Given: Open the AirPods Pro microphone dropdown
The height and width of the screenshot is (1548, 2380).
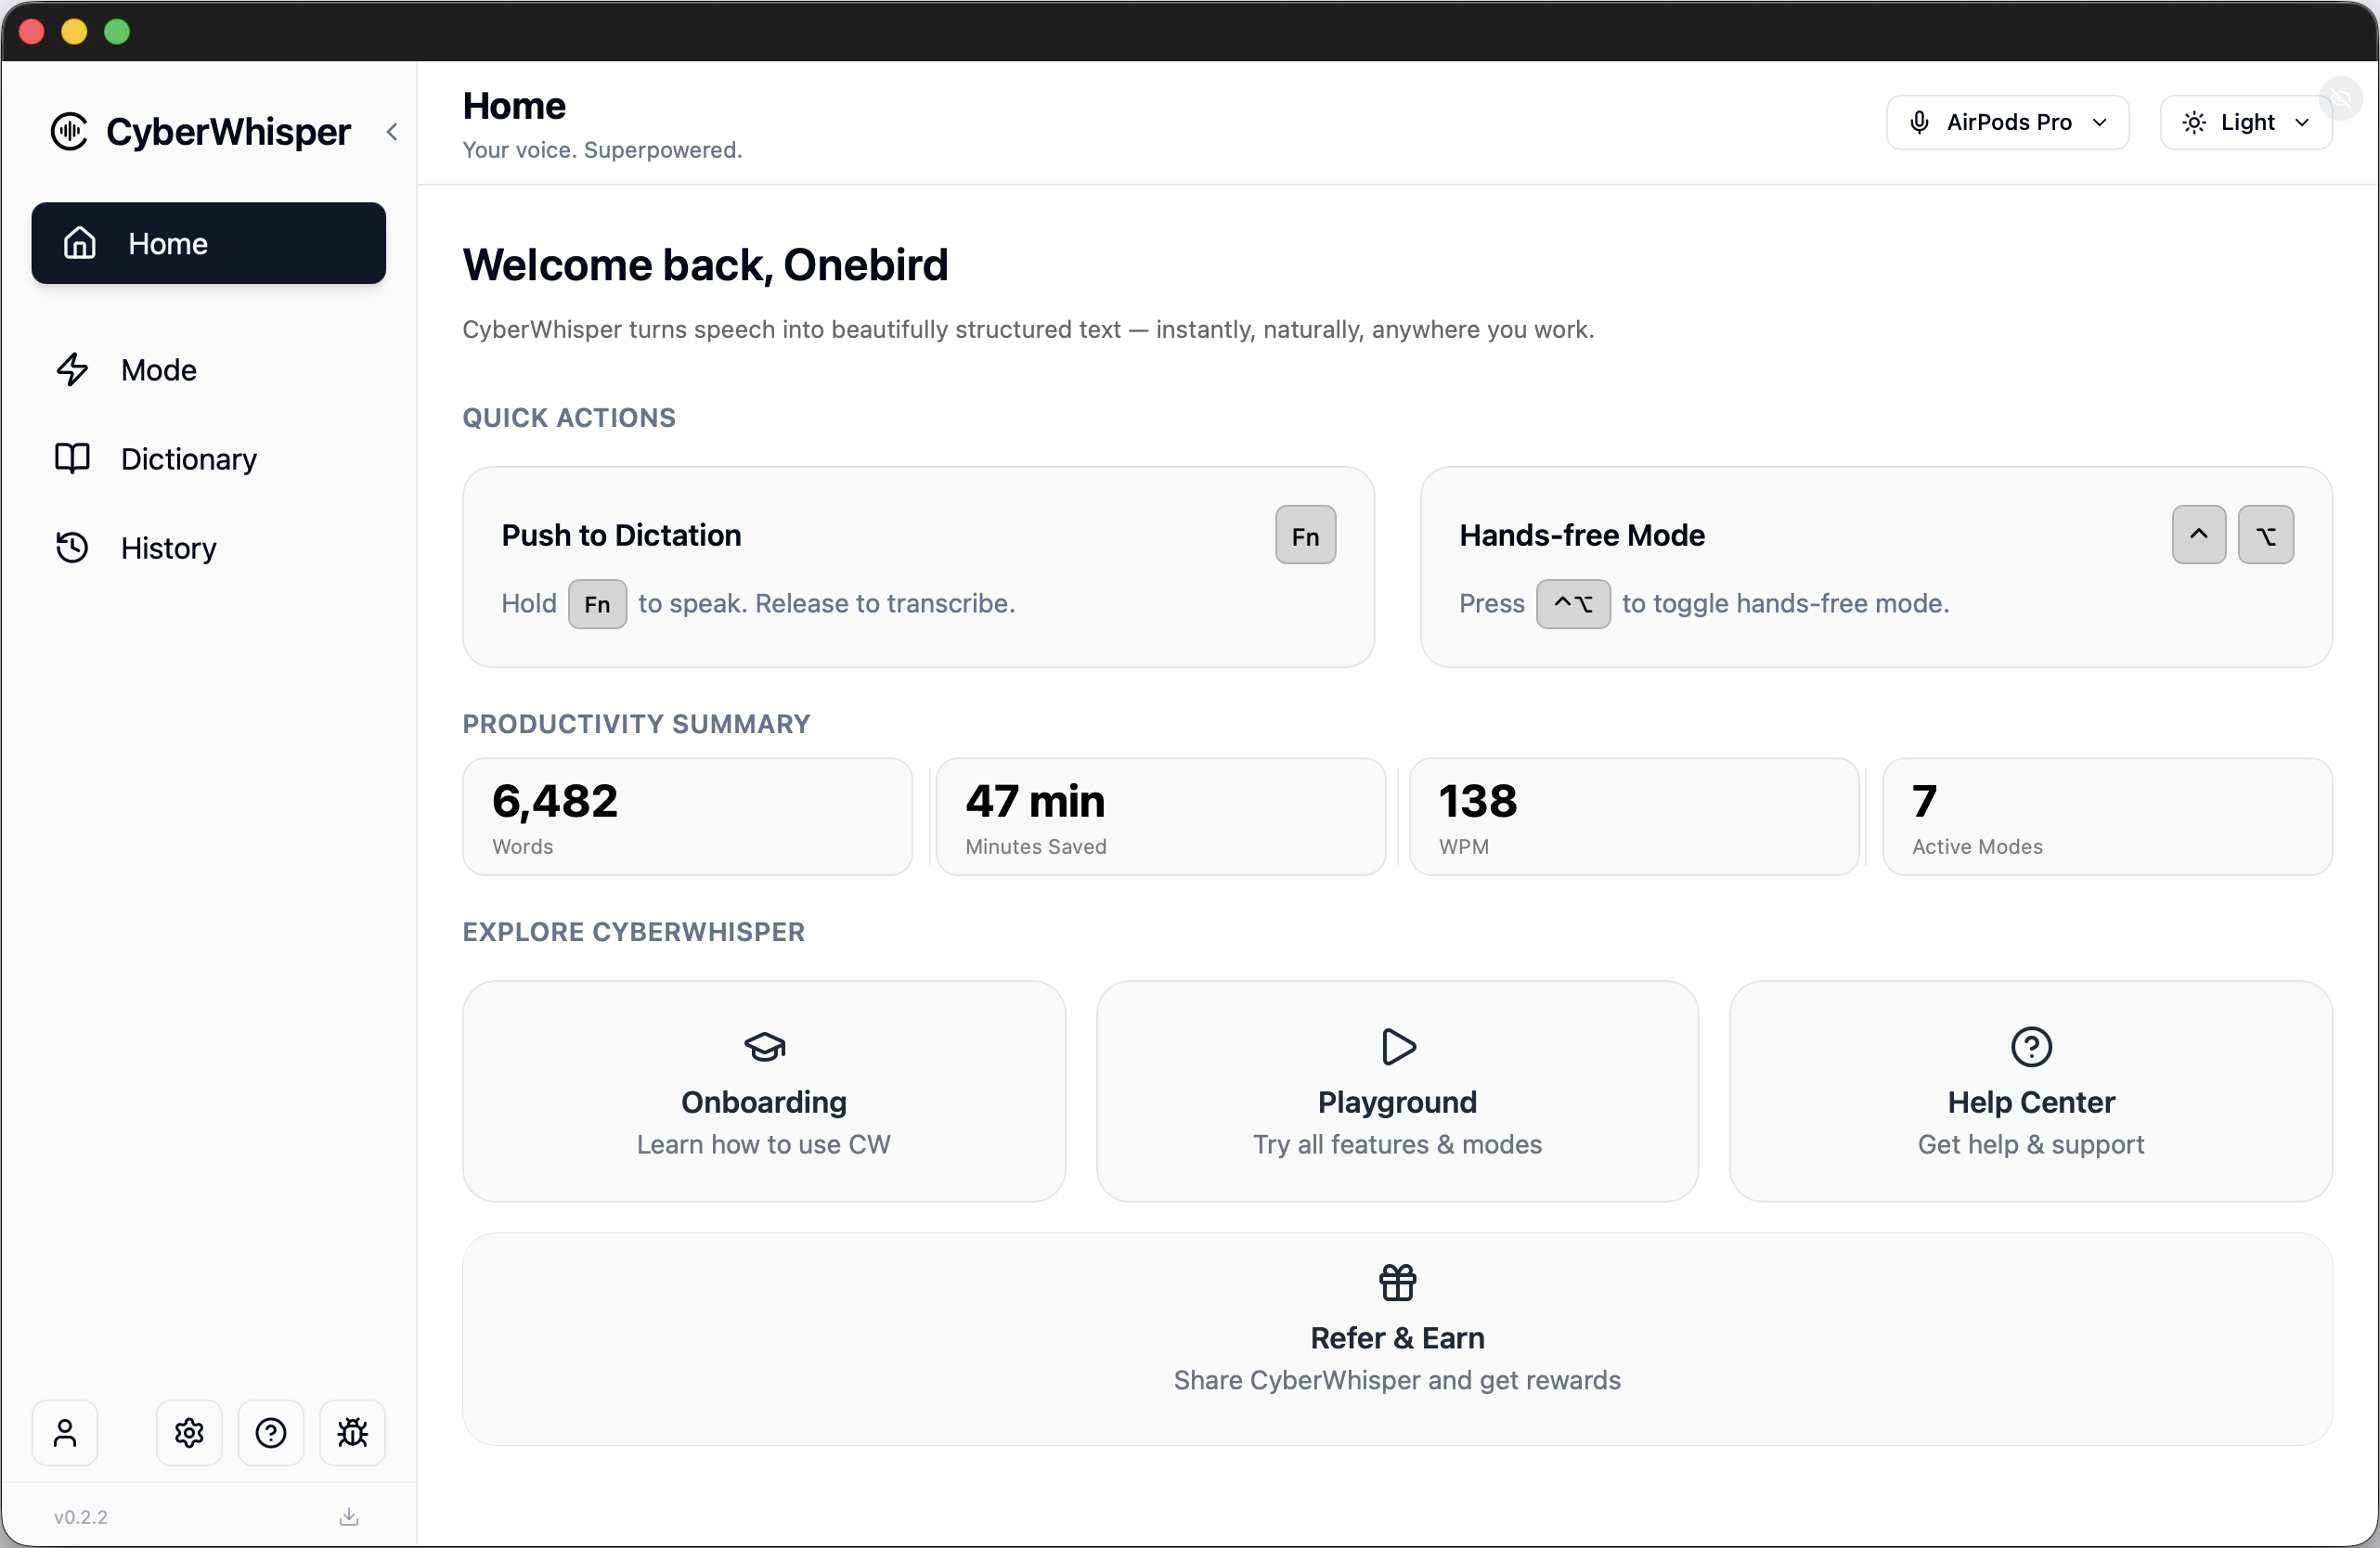Looking at the screenshot, I should (2007, 122).
